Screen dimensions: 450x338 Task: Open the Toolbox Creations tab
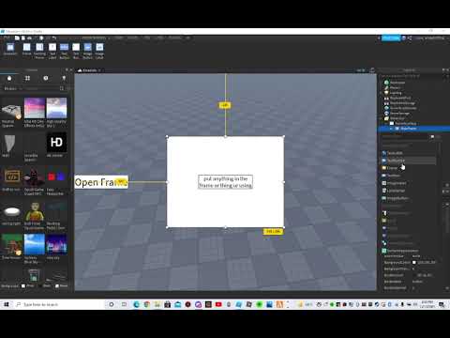[x=64, y=78]
